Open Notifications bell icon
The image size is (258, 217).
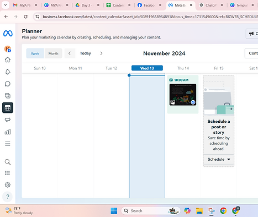(x=8, y=72)
